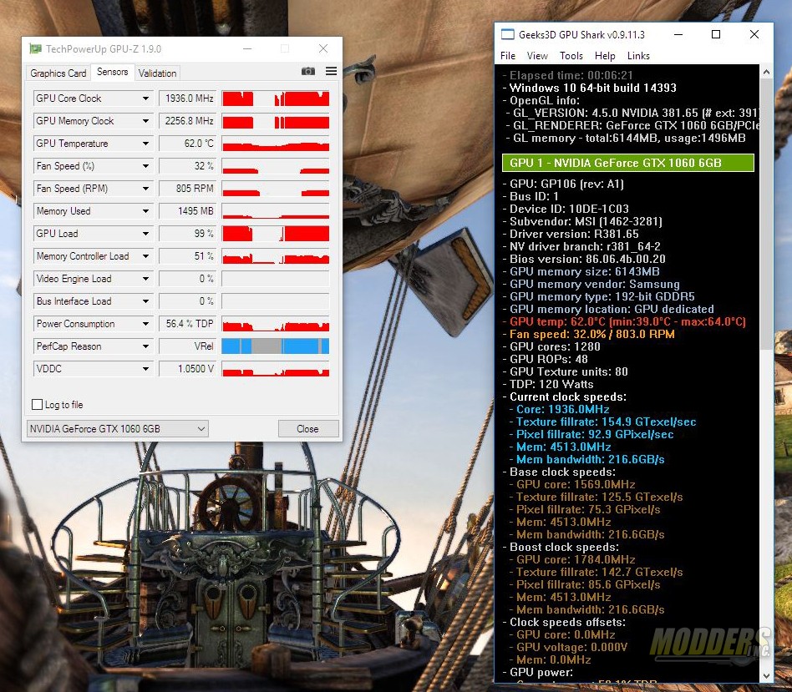The height and width of the screenshot is (692, 792).
Task: Open the Memory Controller Load dropdown
Action: pyautogui.click(x=145, y=256)
